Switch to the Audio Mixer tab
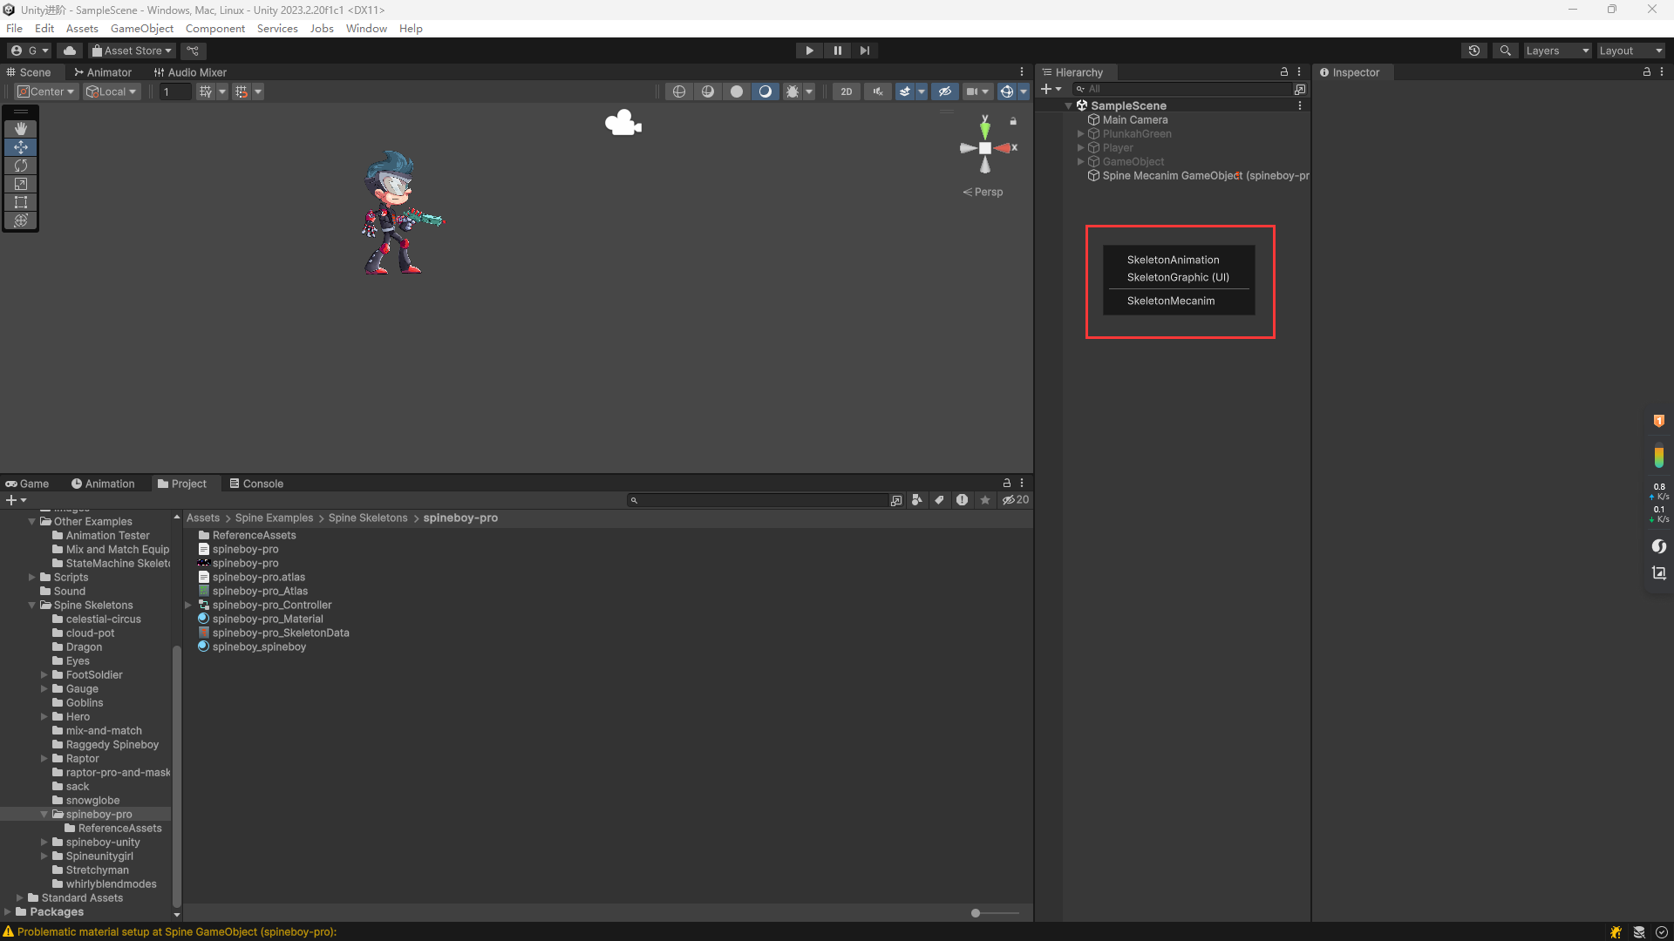Viewport: 1674px width, 941px height. coord(190,72)
